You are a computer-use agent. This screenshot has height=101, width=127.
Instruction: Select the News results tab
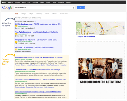tap(47, 14)
